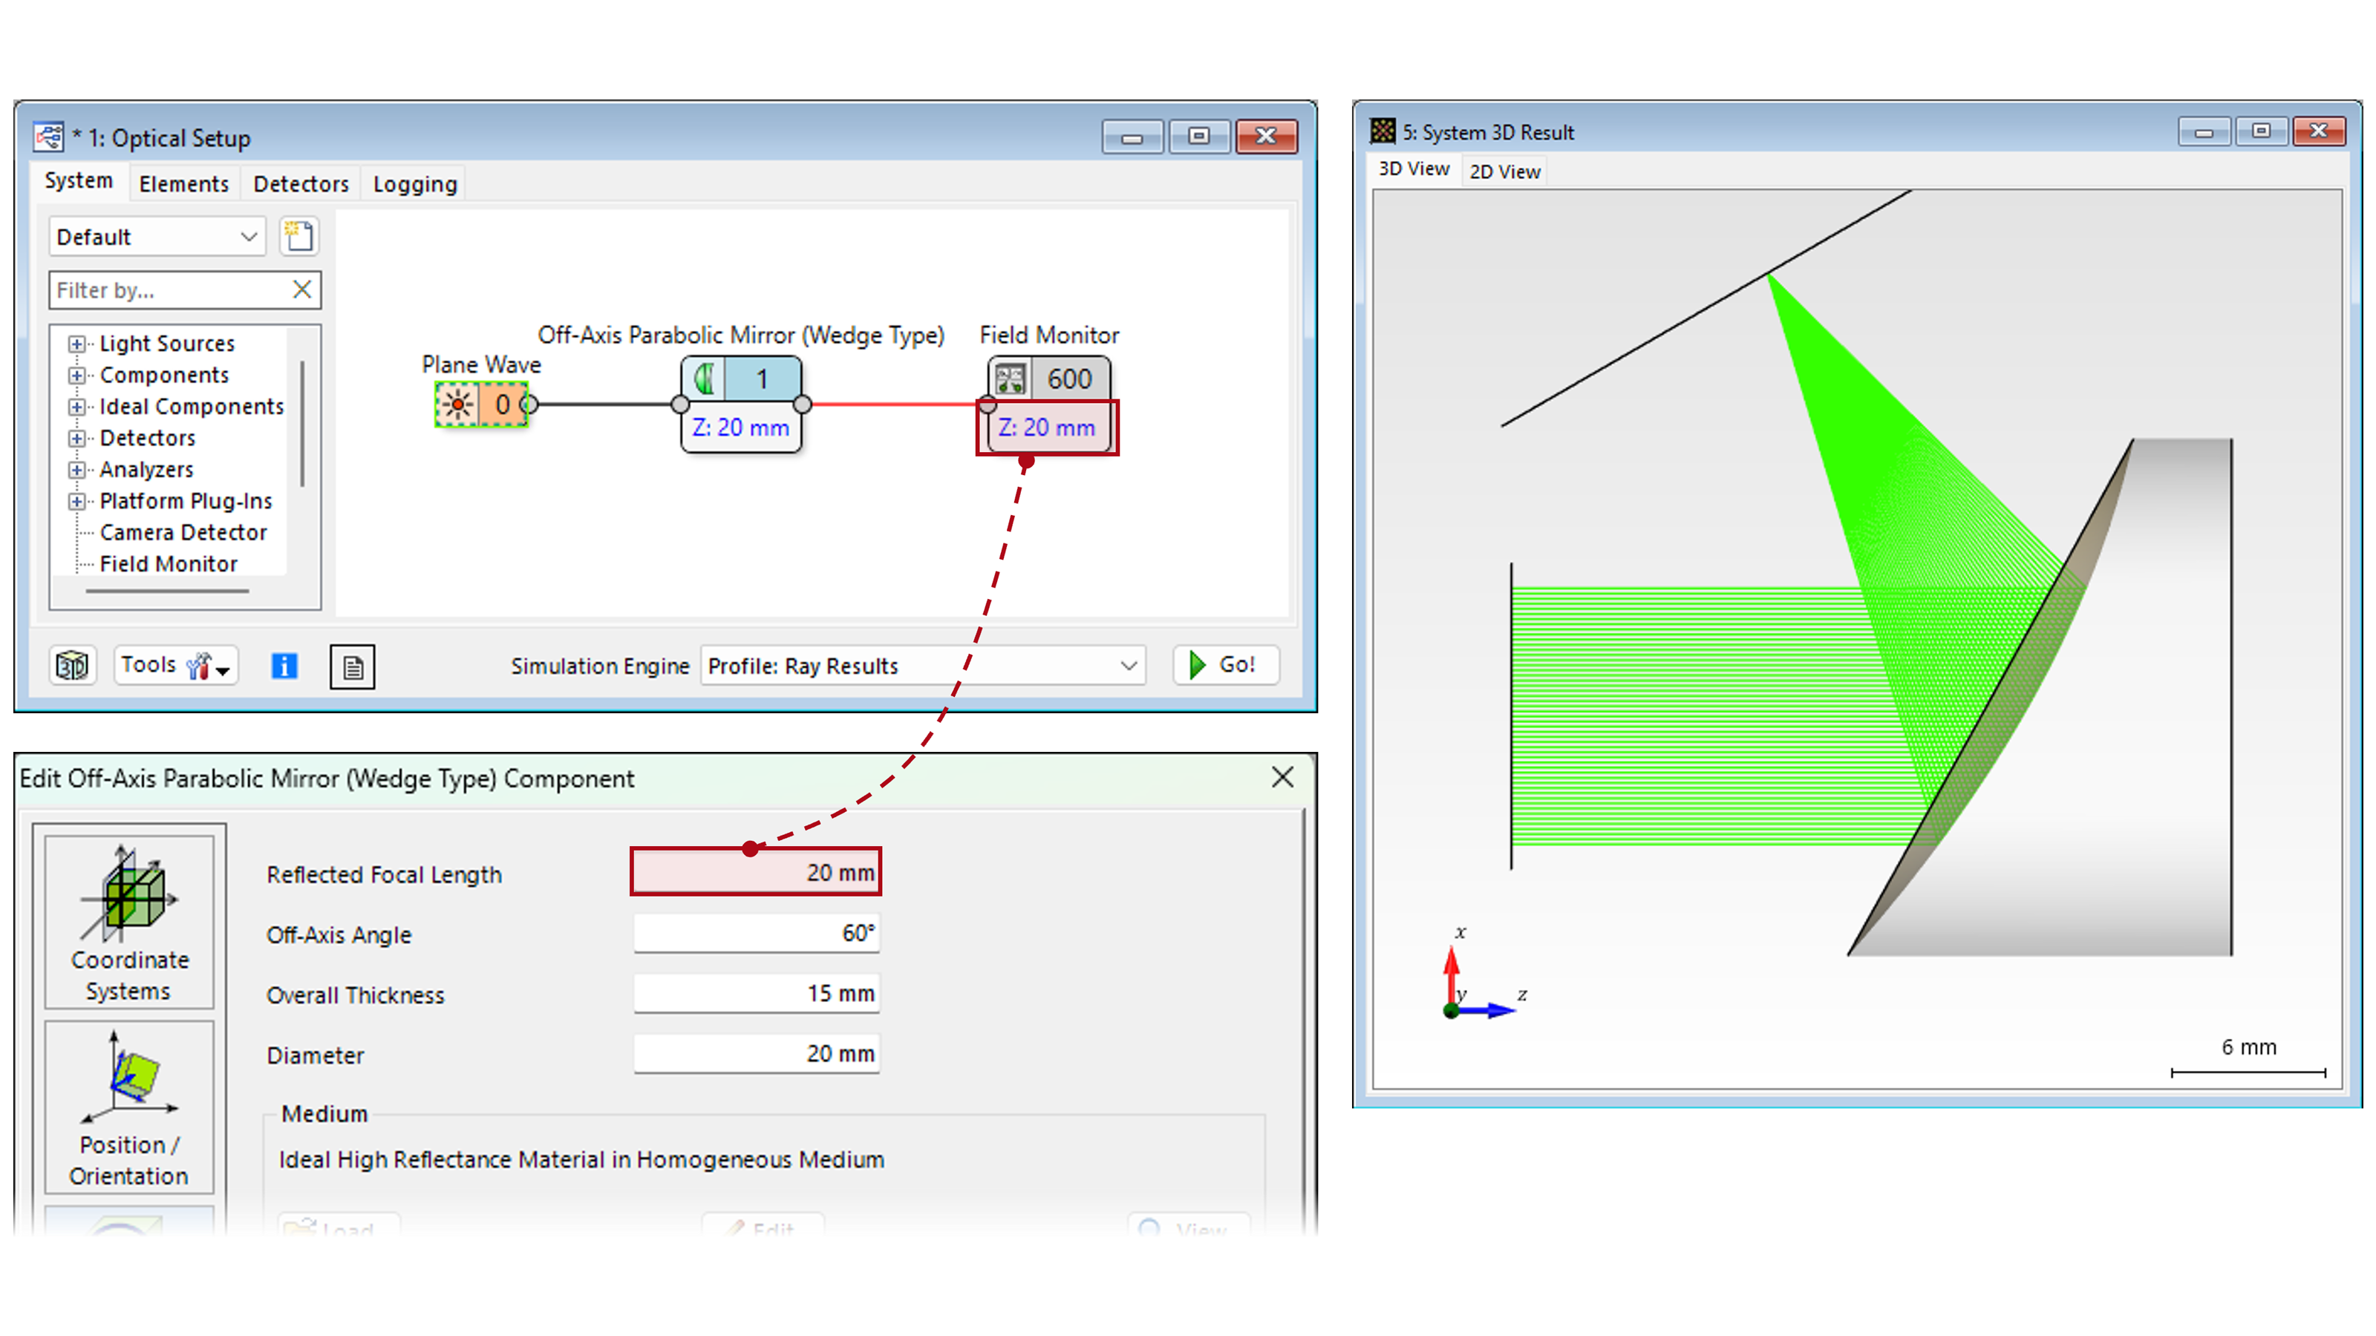
Task: Open Coordinate Systems settings page
Action: tap(129, 922)
